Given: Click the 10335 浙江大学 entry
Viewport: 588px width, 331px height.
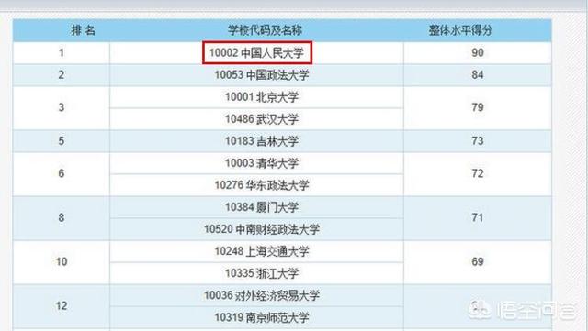Looking at the screenshot, I should pyautogui.click(x=262, y=273).
